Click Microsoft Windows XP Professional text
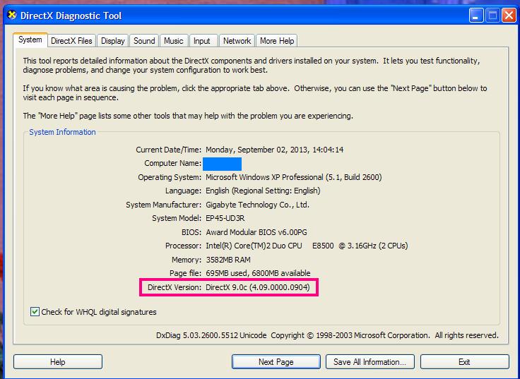 click(293, 177)
